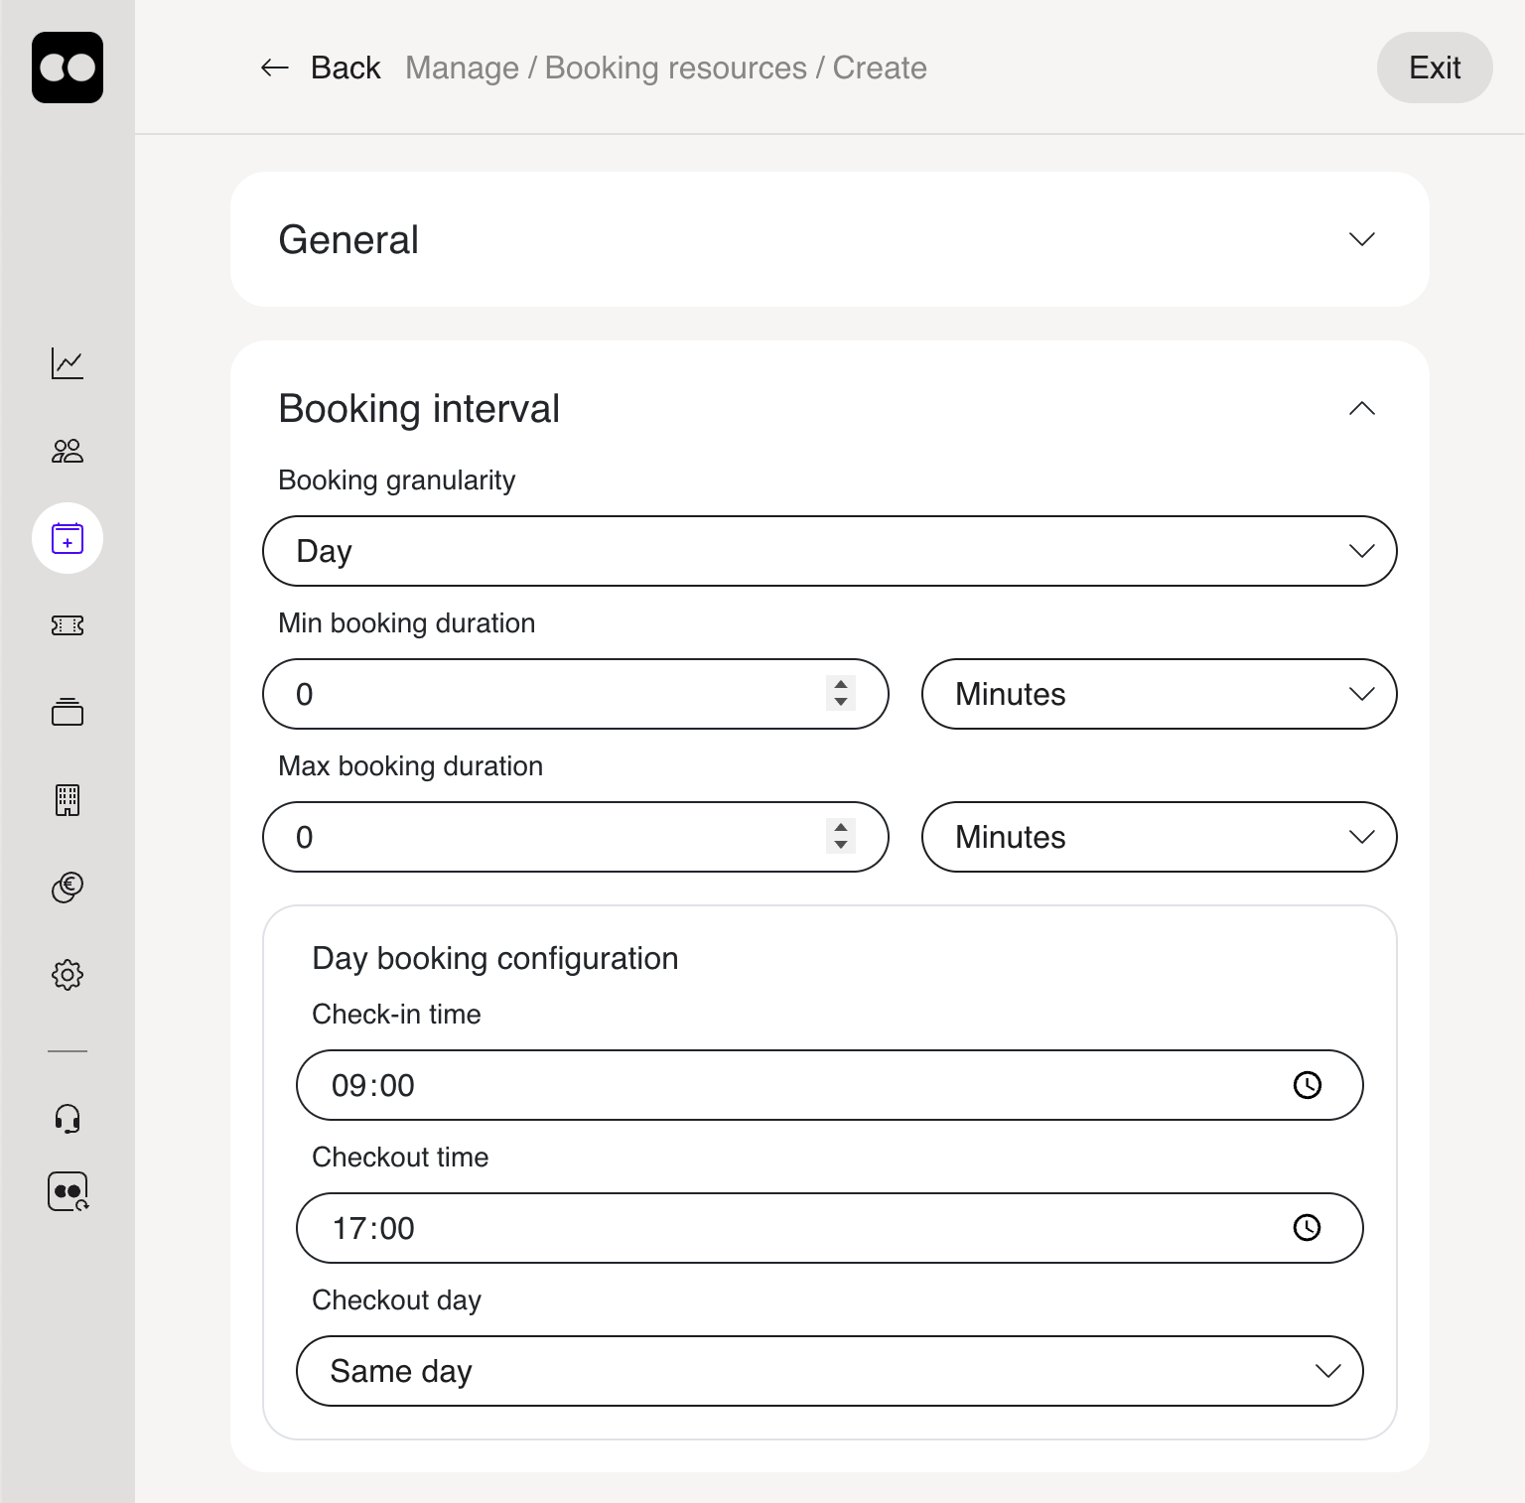Click the app logo in the sidebar
1525x1503 pixels.
click(x=68, y=68)
